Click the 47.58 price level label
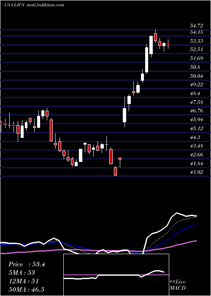This screenshot has height=296, width=211. pos(197,102)
